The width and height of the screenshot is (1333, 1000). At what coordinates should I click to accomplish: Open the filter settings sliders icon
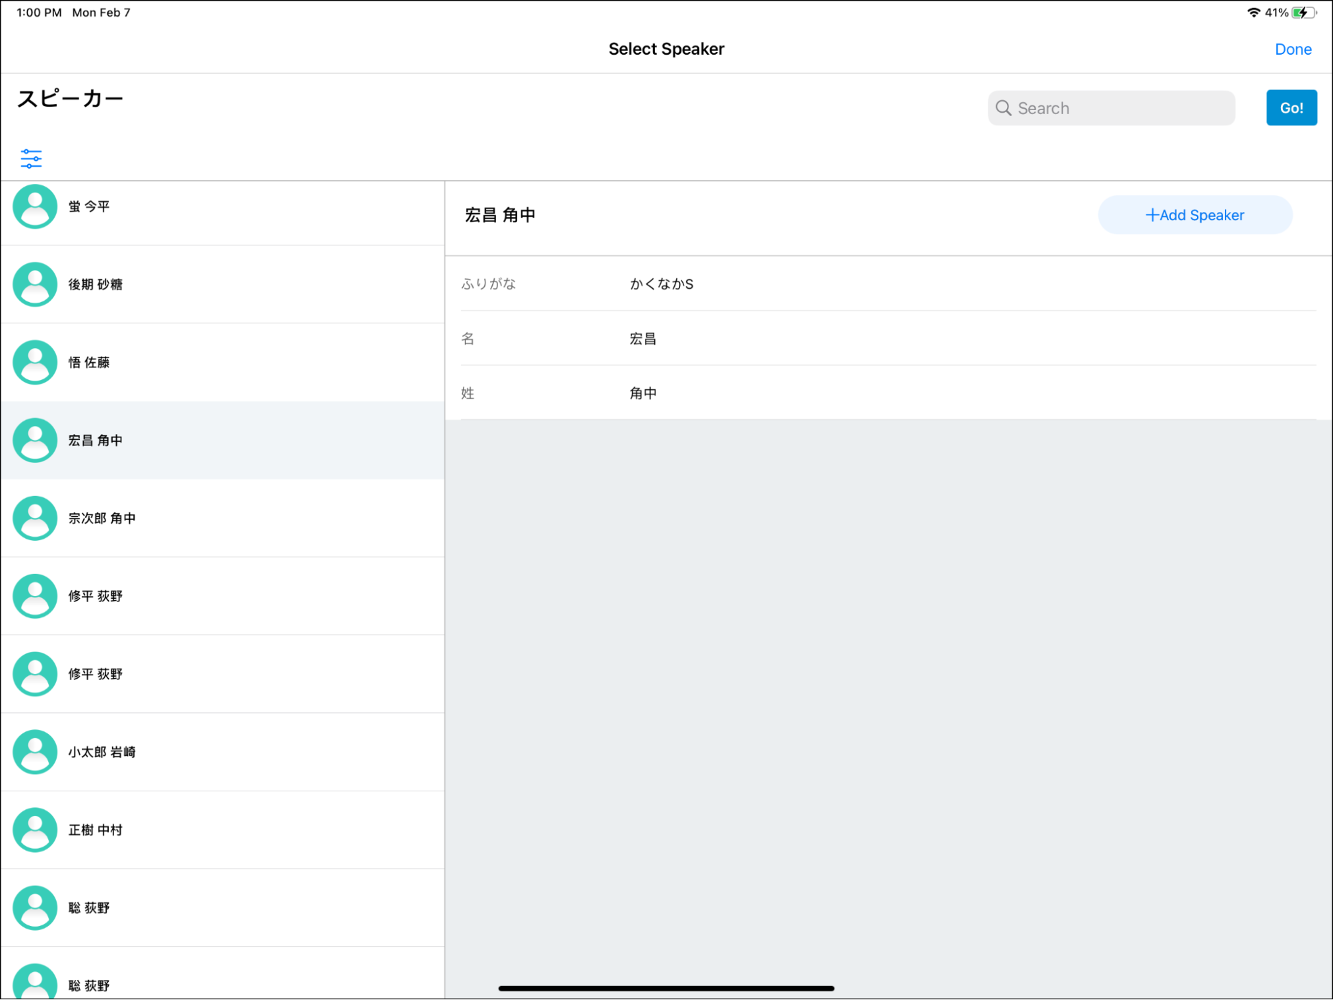31,158
